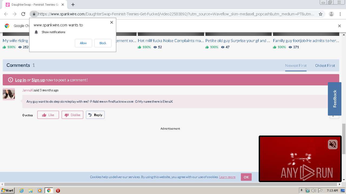This screenshot has width=346, height=194.
Task: Click the 'Comments' section heading
Action: point(18,65)
